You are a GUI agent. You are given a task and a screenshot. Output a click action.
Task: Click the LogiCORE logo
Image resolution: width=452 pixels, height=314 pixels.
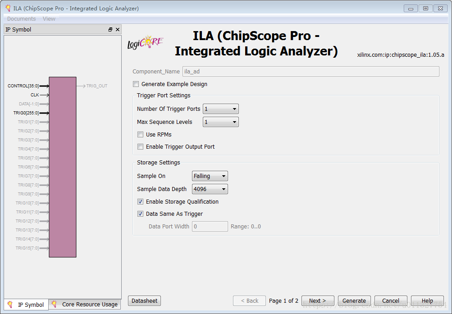pyautogui.click(x=146, y=43)
